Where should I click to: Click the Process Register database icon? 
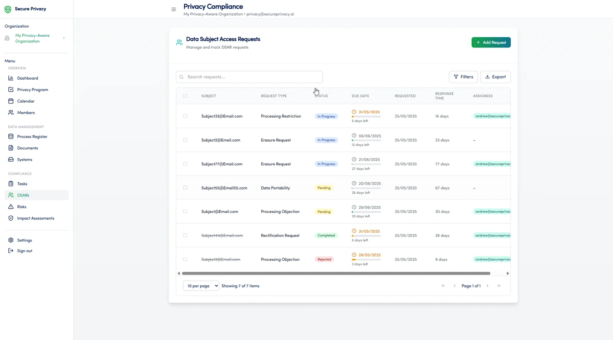point(11,137)
